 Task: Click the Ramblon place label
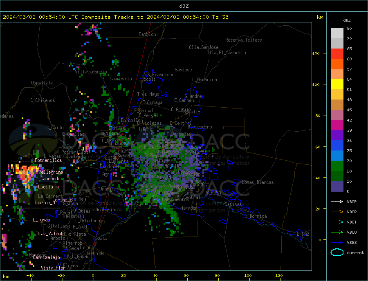click(x=147, y=34)
